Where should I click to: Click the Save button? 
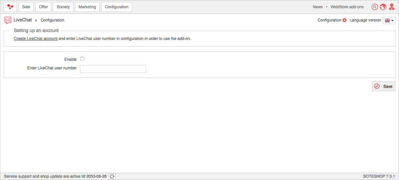point(384,86)
